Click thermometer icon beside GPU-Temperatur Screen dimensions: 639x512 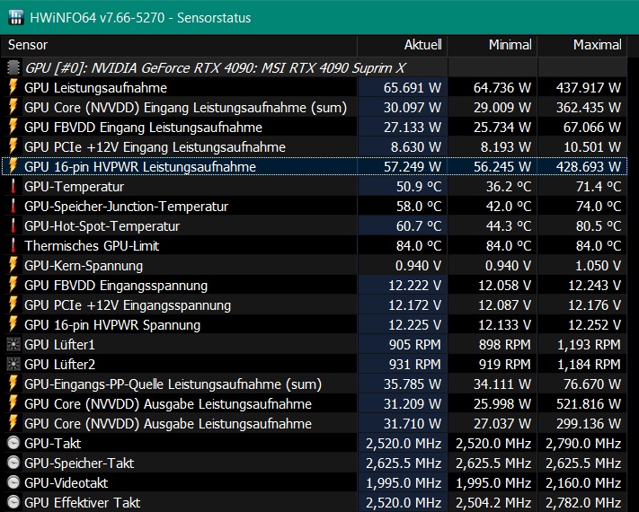pyautogui.click(x=13, y=186)
